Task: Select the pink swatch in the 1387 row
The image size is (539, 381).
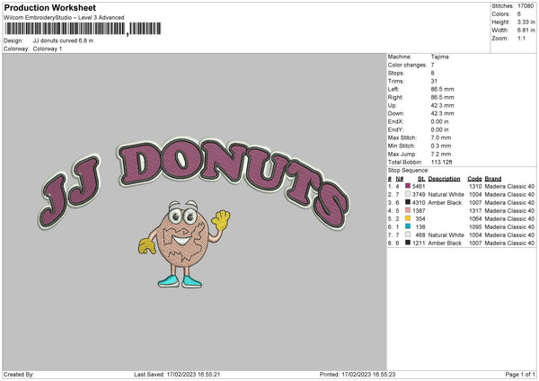Action: (408, 210)
